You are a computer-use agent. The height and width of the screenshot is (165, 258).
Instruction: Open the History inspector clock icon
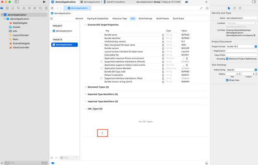click(234, 8)
